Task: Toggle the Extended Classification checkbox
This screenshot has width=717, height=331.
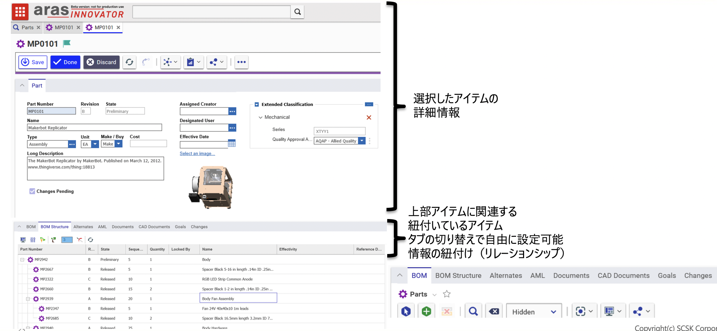Action: 257,105
